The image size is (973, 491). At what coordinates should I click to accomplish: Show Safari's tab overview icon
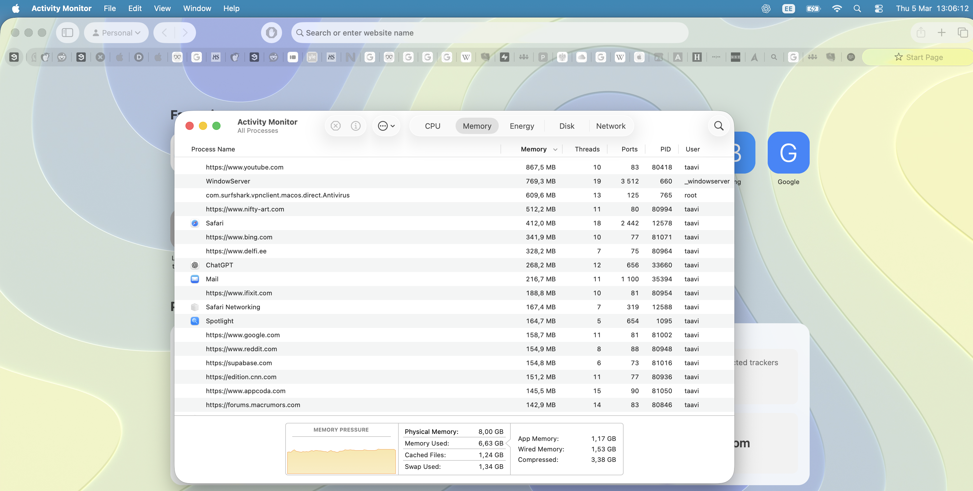pyautogui.click(x=963, y=33)
